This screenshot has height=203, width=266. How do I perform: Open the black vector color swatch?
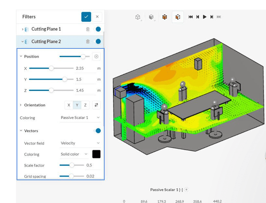click(x=97, y=154)
